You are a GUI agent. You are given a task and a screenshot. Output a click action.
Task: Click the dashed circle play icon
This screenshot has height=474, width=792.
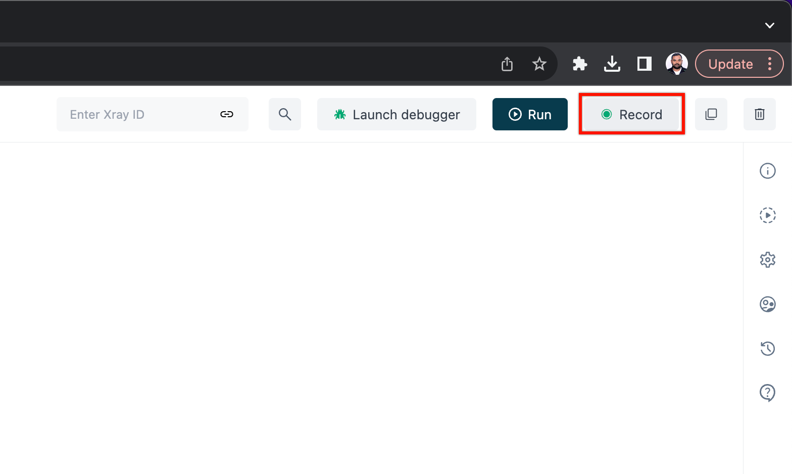click(x=768, y=215)
